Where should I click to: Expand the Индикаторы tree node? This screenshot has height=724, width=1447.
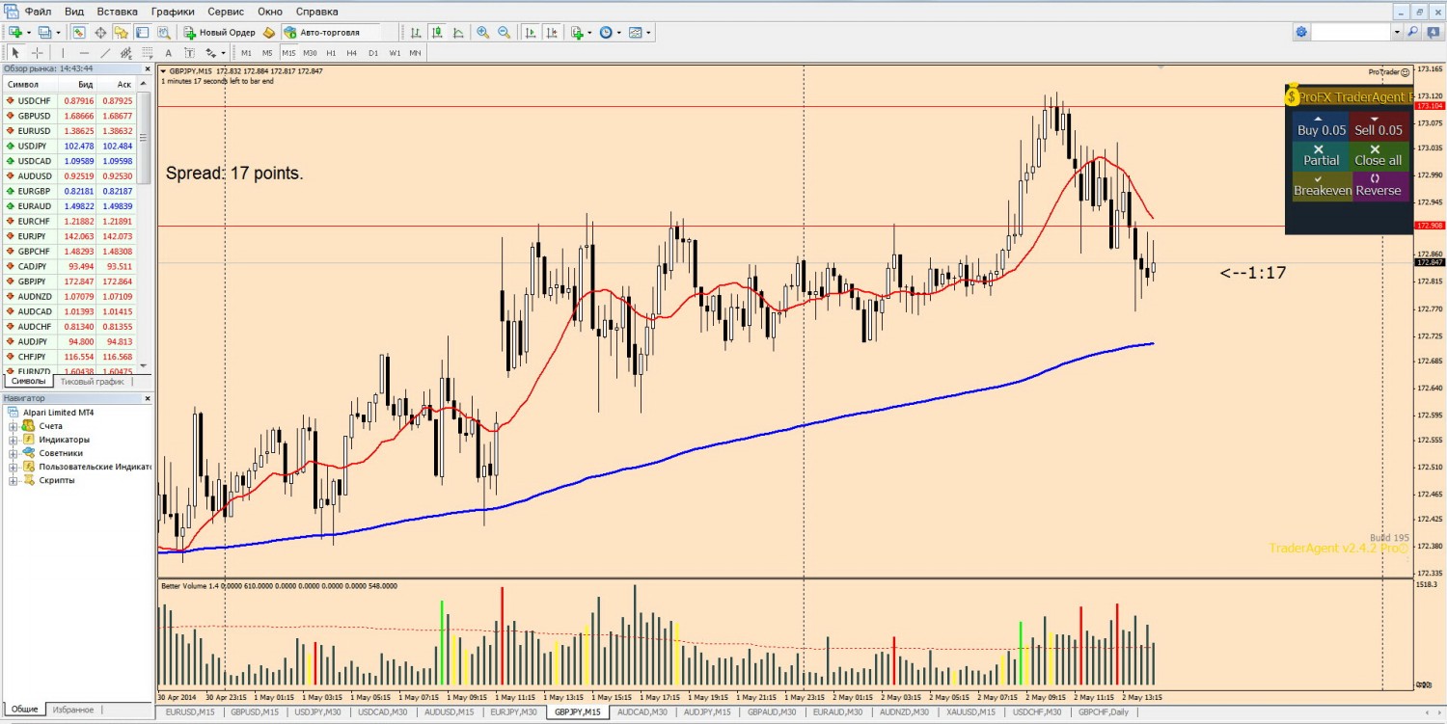point(14,440)
